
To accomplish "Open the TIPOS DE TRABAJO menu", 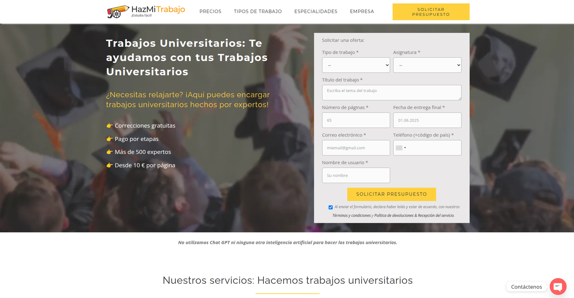I will [258, 11].
